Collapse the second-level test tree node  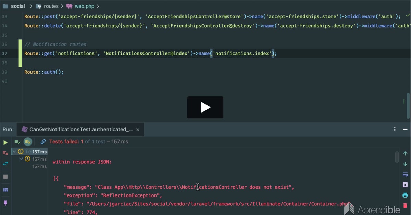21,159
